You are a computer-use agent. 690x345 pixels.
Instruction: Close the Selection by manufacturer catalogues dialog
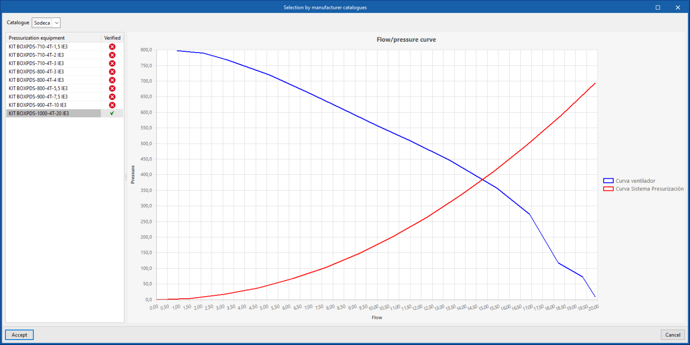[x=677, y=7]
